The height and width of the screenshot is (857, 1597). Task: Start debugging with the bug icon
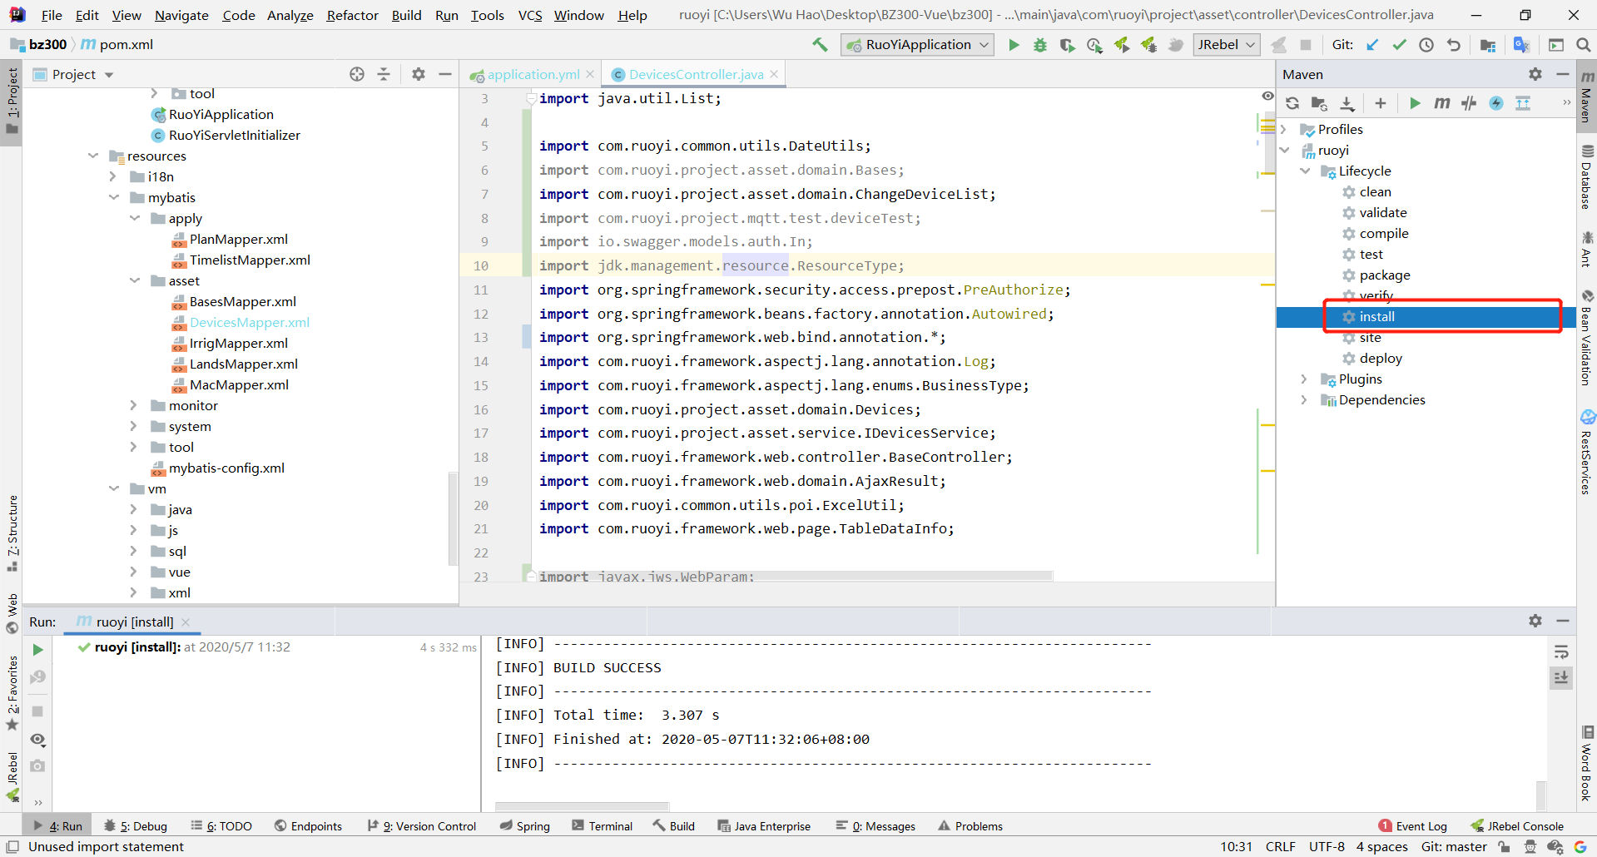(1040, 45)
